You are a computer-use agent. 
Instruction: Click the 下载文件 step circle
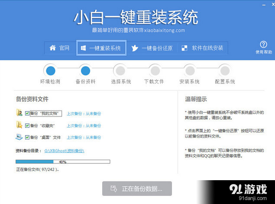(155, 71)
